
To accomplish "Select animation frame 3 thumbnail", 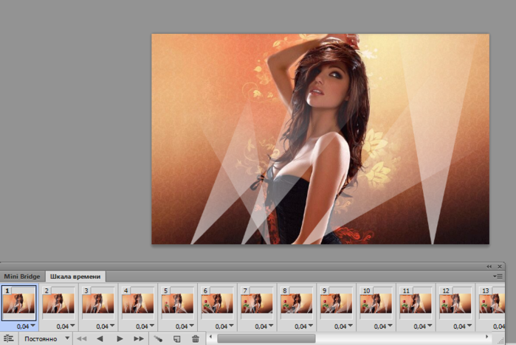I will 98,303.
